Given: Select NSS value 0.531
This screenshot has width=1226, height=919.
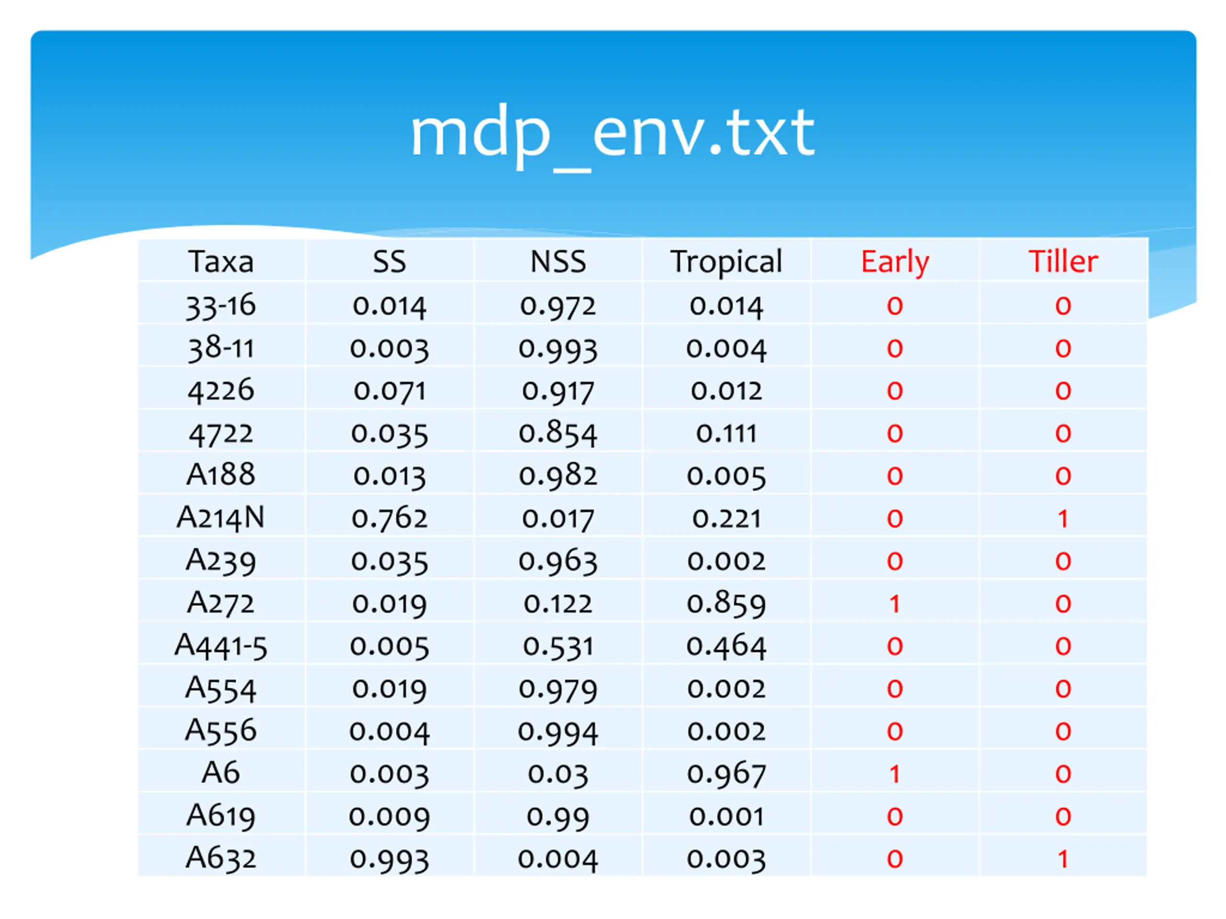Looking at the screenshot, I should pyautogui.click(x=558, y=648).
